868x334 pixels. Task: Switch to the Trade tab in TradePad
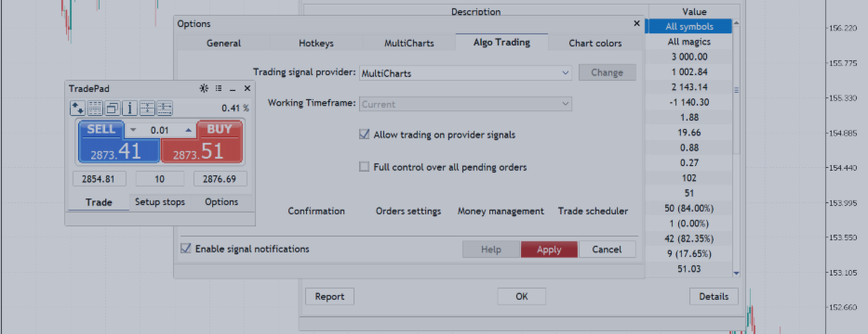(99, 202)
